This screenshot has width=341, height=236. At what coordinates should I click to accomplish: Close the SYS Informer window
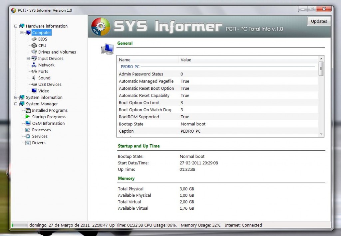[x=324, y=9]
